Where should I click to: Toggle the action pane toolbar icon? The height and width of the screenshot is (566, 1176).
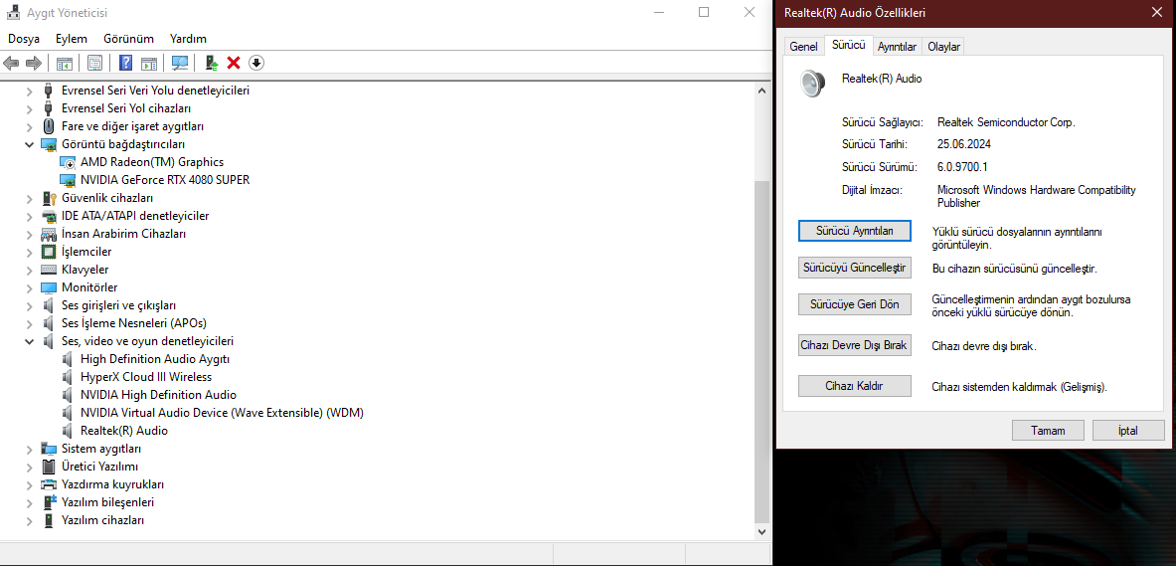pyautogui.click(x=148, y=63)
